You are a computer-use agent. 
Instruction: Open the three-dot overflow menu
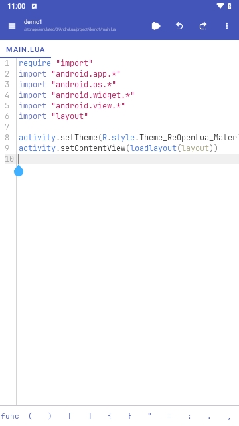(x=227, y=26)
